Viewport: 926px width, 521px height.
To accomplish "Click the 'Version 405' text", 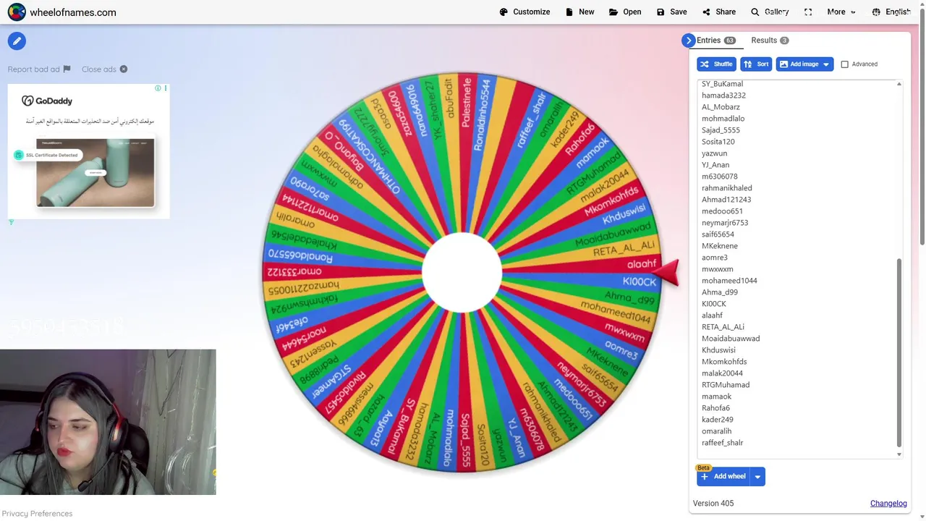I will 713,503.
